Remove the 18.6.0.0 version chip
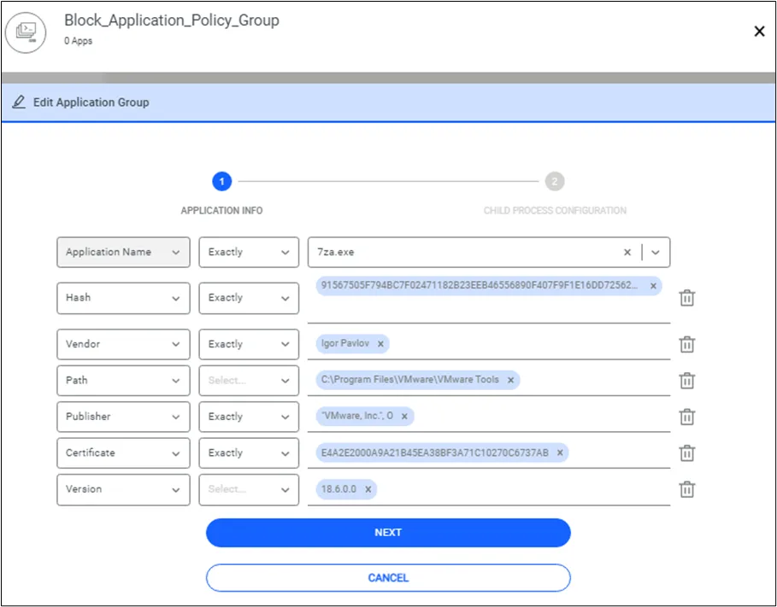777x607 pixels. pos(368,489)
